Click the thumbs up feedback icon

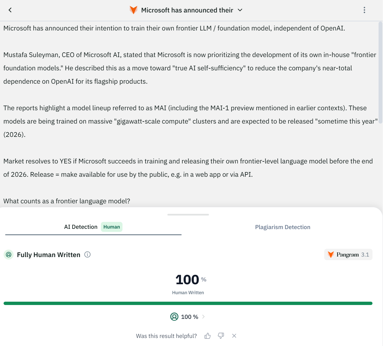[x=208, y=336]
